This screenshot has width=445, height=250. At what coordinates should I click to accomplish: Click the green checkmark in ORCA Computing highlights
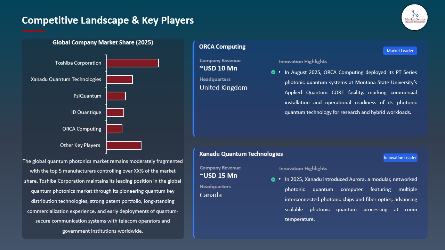tap(273, 72)
